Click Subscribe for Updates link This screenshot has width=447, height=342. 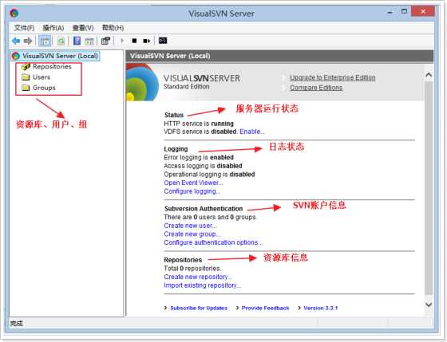199,308
